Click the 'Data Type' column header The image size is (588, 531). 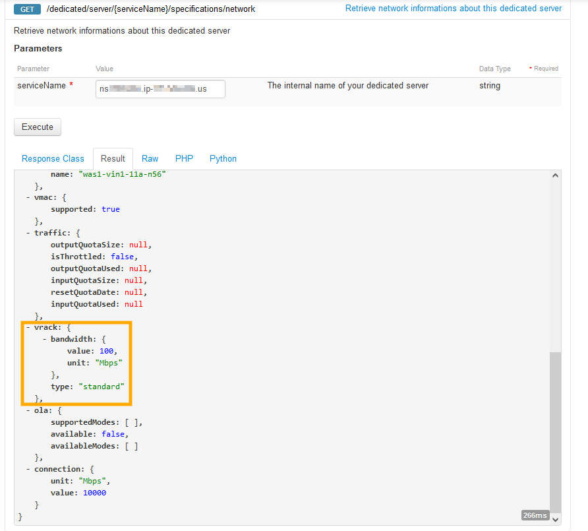[494, 69]
